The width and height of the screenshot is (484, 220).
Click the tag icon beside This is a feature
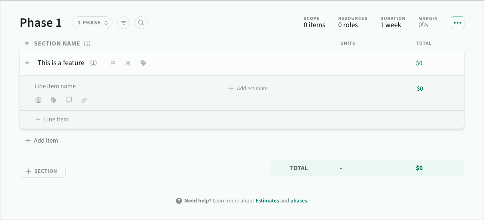pos(143,63)
